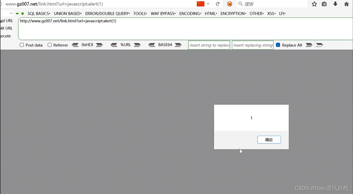This screenshot has height=194, width=353.
Task: Bookmark this page with the star icon
Action: [x=315, y=4]
